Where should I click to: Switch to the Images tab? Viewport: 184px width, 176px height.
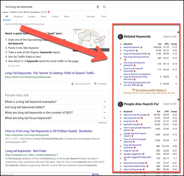pyautogui.click(x=32, y=17)
